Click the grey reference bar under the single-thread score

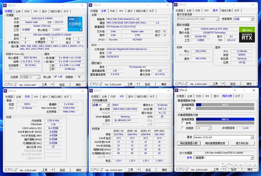tap(225, 109)
